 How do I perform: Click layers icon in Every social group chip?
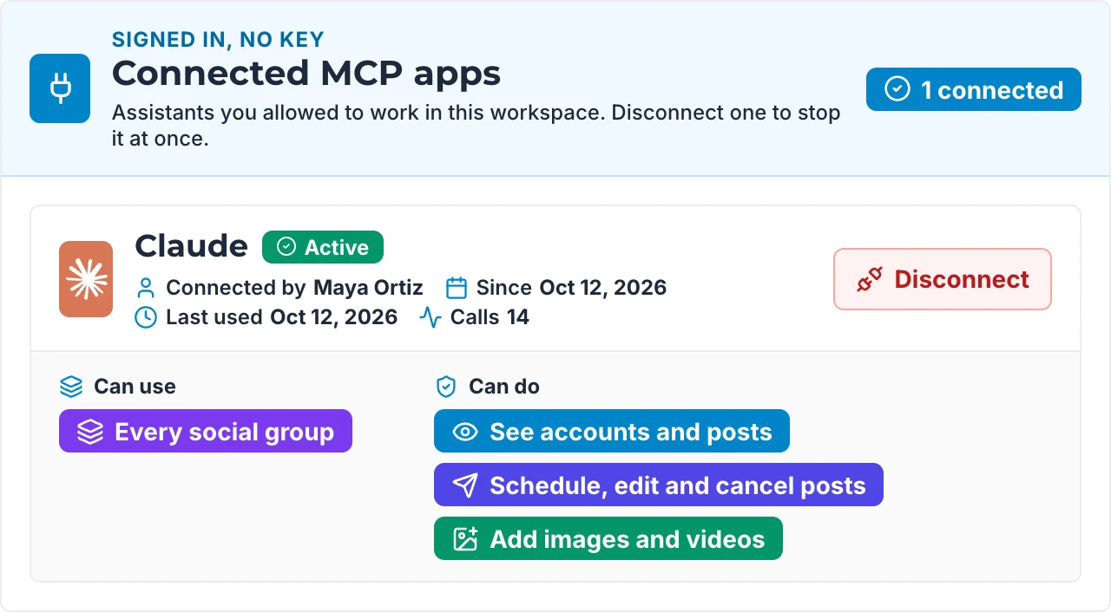[x=90, y=432]
